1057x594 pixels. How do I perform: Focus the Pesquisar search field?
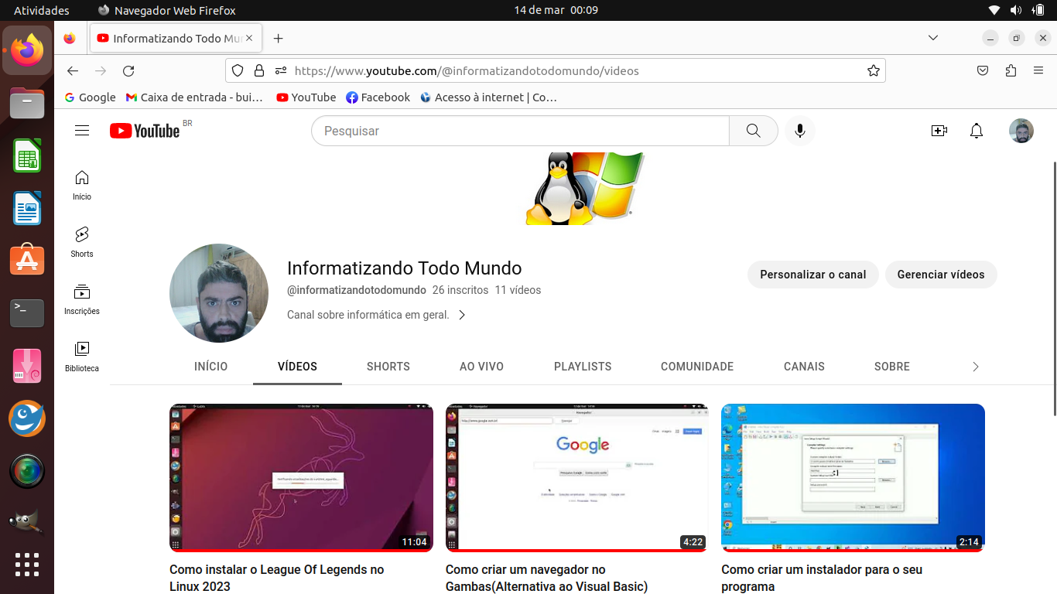pyautogui.click(x=521, y=131)
